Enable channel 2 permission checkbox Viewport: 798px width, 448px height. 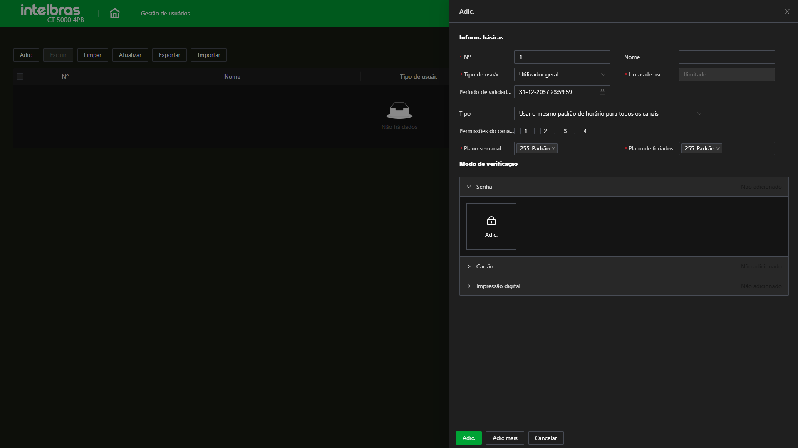point(538,131)
